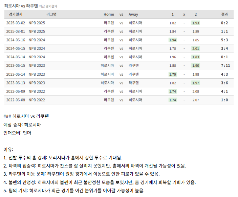Click the 2.07 odds value
The width and height of the screenshot is (238, 197).
(196, 100)
